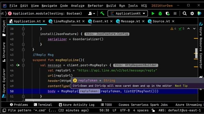Click fold end marker at line 38
The image size is (204, 114).
click(x=23, y=29)
